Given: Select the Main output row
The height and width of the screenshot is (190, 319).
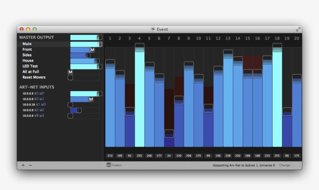Looking at the screenshot, I should point(27,44).
